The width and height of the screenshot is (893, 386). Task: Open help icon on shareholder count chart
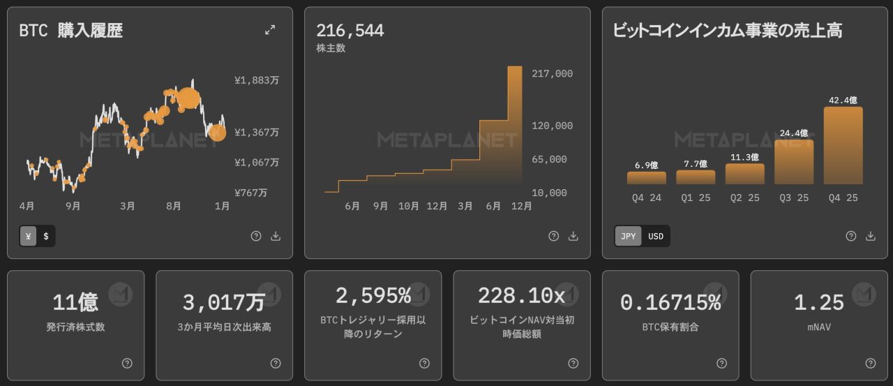(554, 236)
